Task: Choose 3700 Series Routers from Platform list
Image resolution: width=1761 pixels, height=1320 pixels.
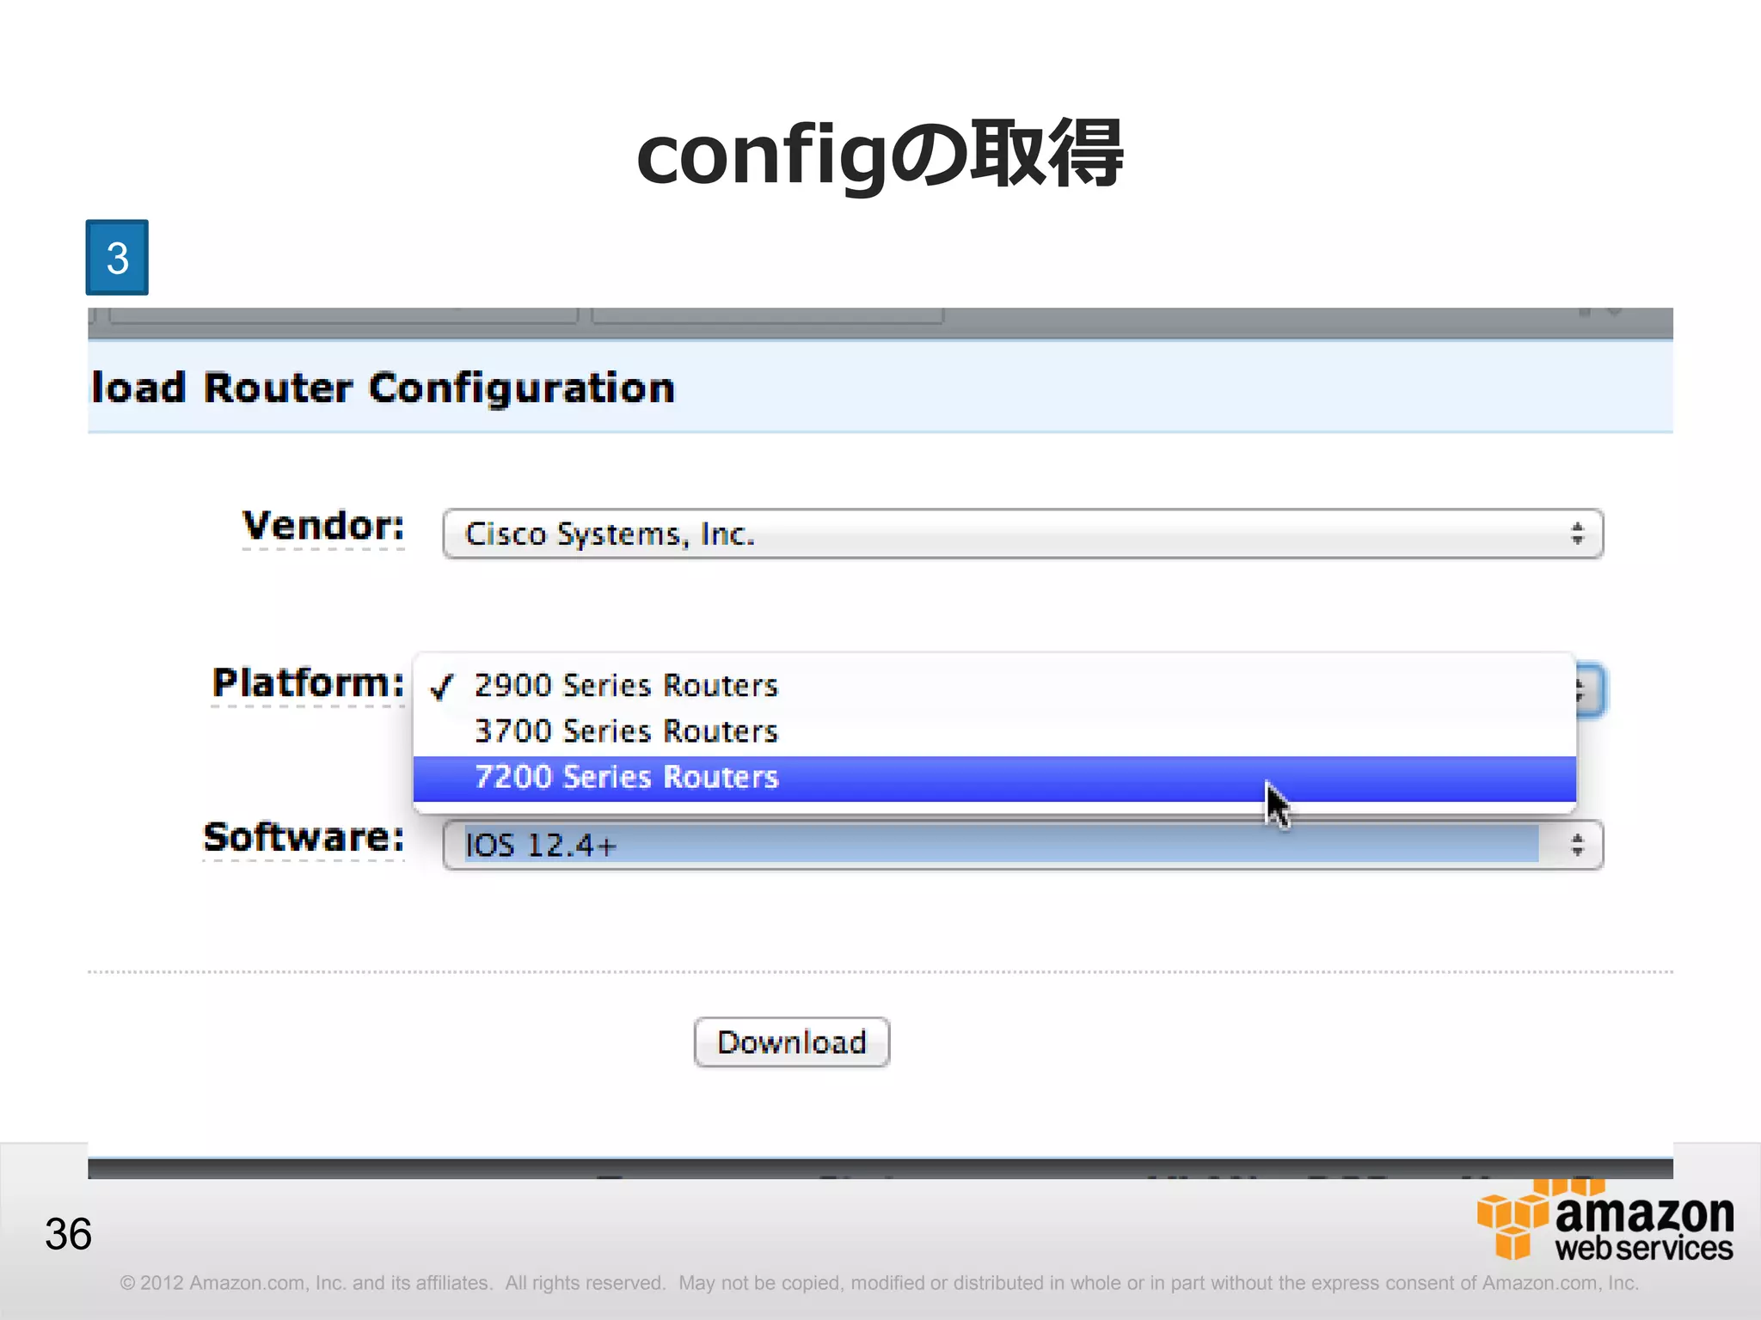Action: pyautogui.click(x=995, y=731)
